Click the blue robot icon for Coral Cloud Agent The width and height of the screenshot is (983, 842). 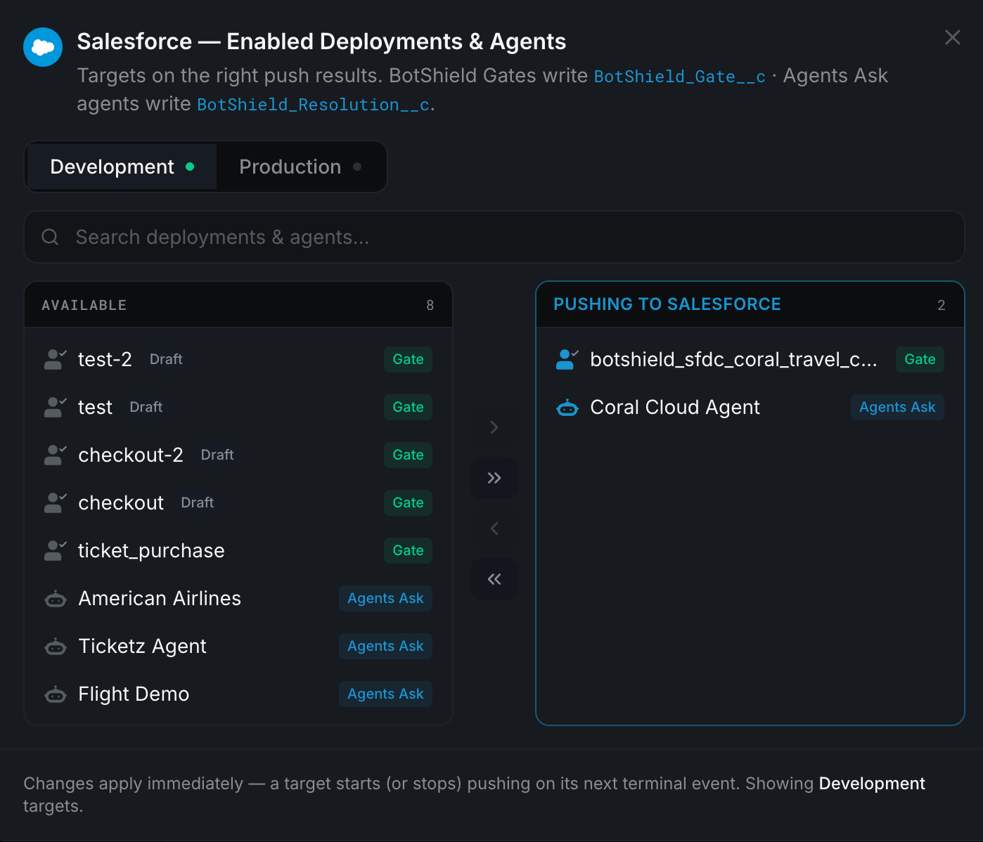(x=567, y=408)
